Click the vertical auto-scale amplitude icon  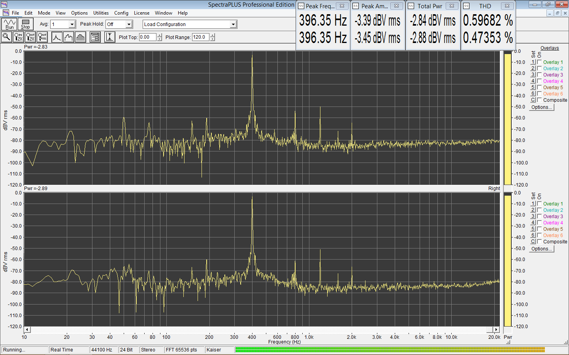109,37
